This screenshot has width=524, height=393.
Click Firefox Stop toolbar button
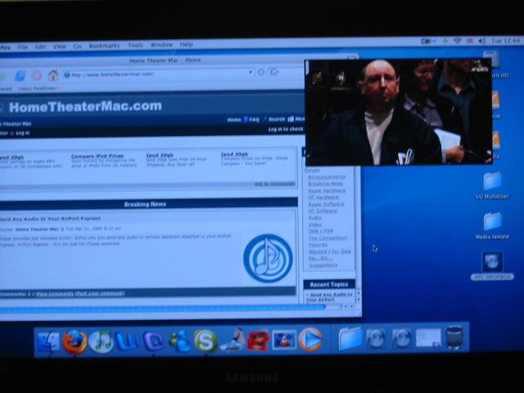click(37, 75)
